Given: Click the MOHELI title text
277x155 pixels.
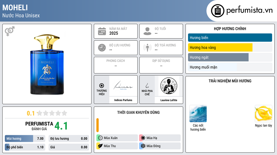Looking at the screenshot, I should pos(15,8).
